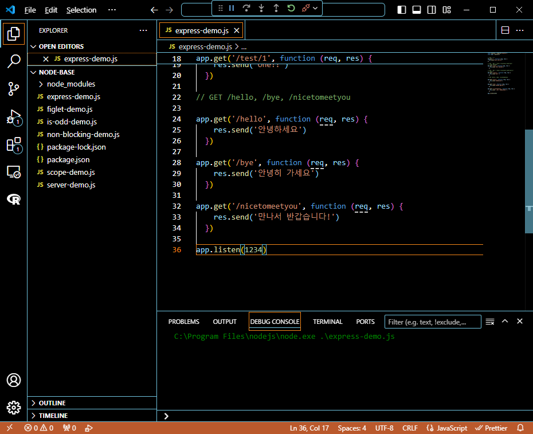
Task: Select the Debug Console tab
Action: point(275,322)
